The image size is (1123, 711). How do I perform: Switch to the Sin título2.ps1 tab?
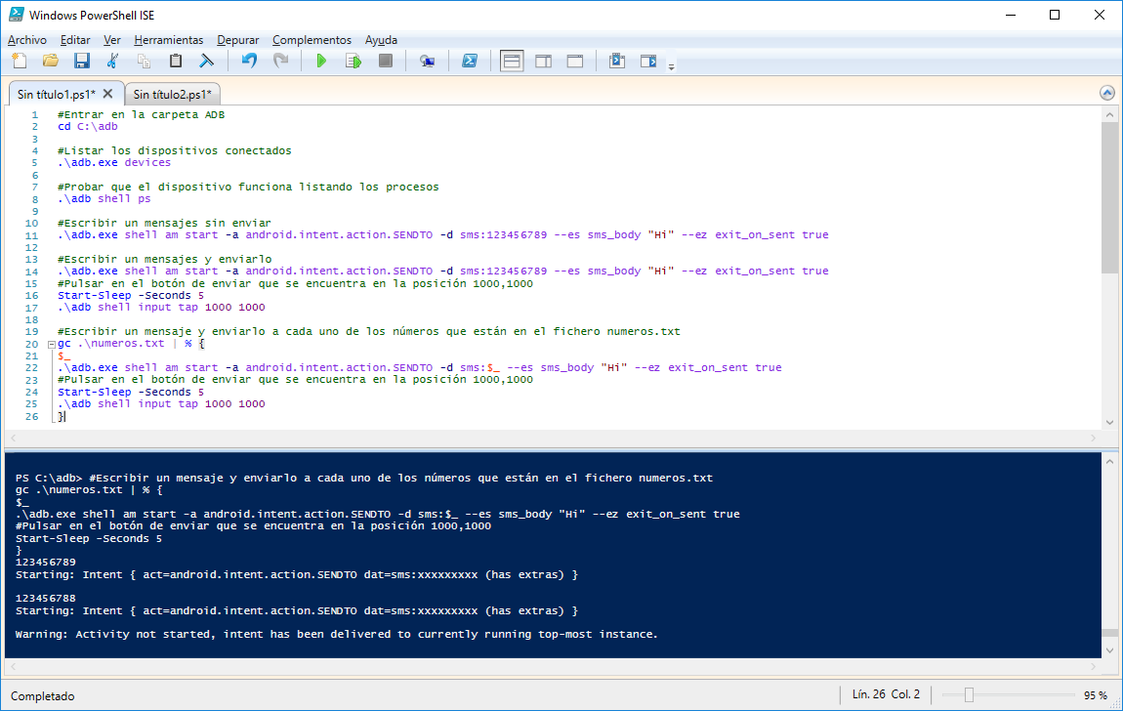click(173, 95)
